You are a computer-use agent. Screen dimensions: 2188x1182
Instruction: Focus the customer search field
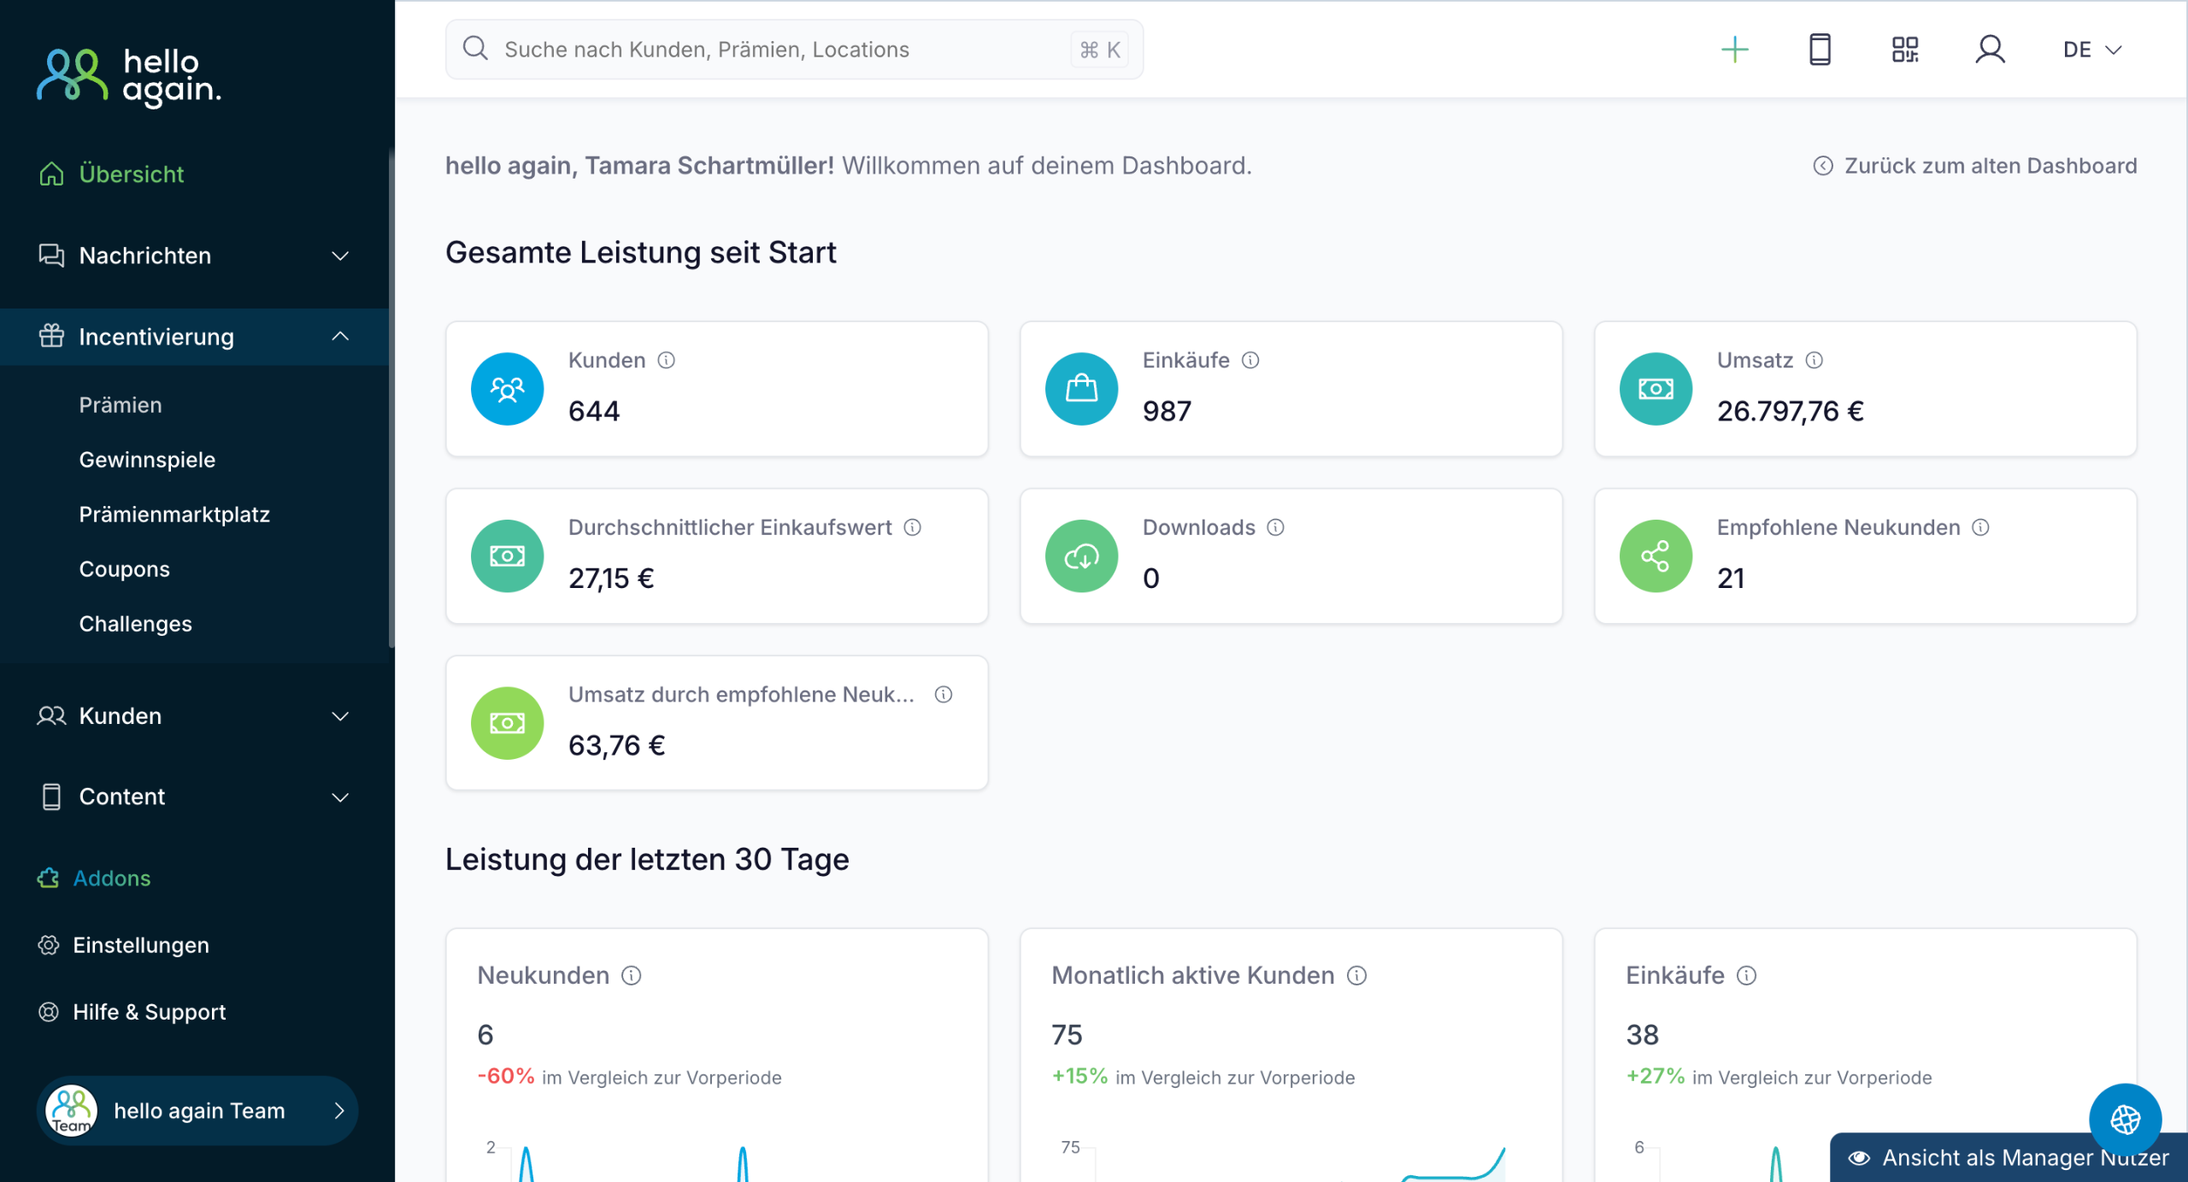click(x=769, y=50)
